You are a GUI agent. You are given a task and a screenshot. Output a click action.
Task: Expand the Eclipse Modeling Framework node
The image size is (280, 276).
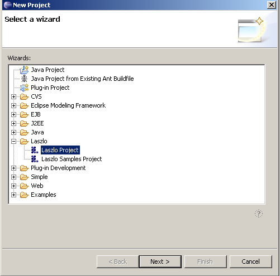click(x=13, y=105)
